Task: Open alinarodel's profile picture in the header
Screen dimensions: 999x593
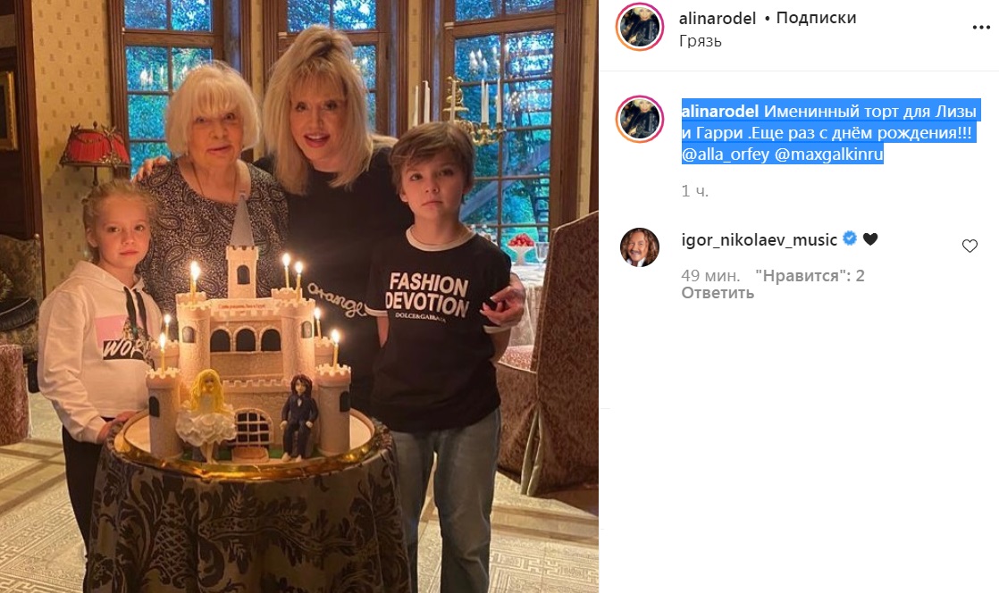Action: coord(640,28)
